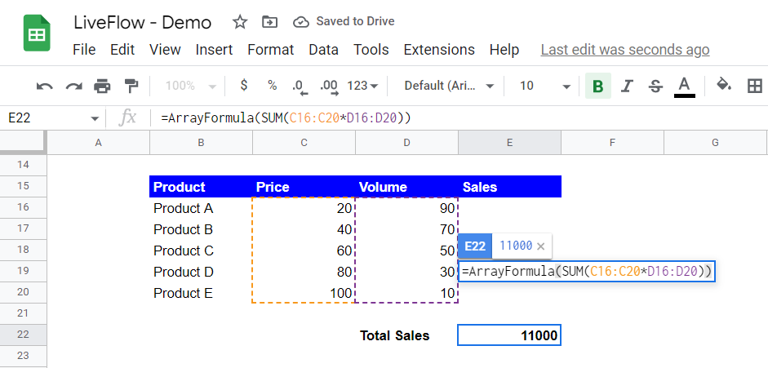Click the undo arrow in the toolbar

point(45,86)
